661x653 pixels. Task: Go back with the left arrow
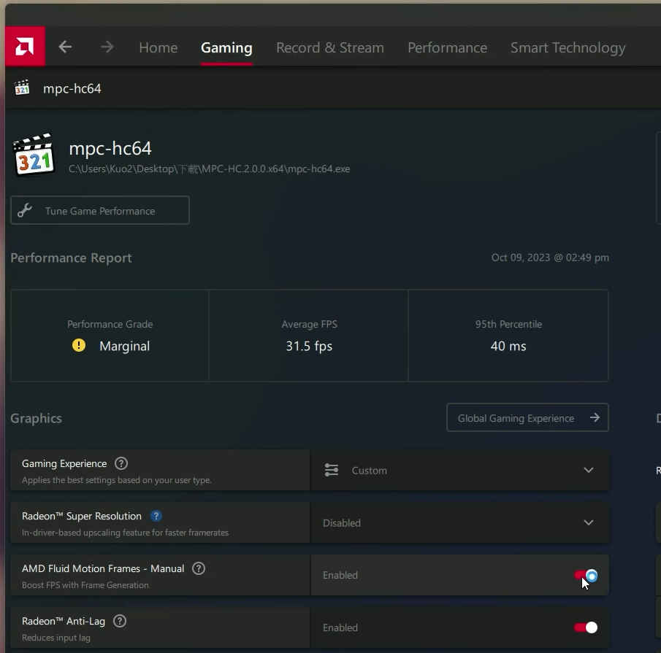[65, 47]
